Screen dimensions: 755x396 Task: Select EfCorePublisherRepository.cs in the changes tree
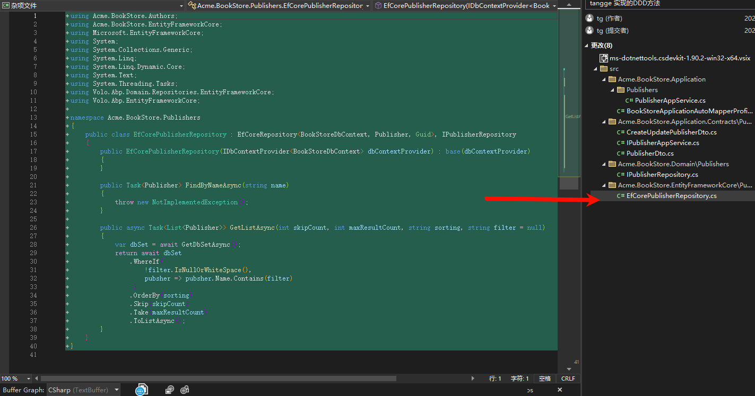coord(671,196)
